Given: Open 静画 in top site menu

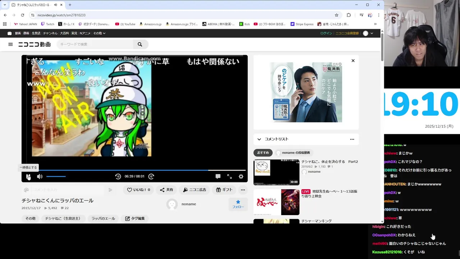Looking at the screenshot, I should click(x=26, y=33).
